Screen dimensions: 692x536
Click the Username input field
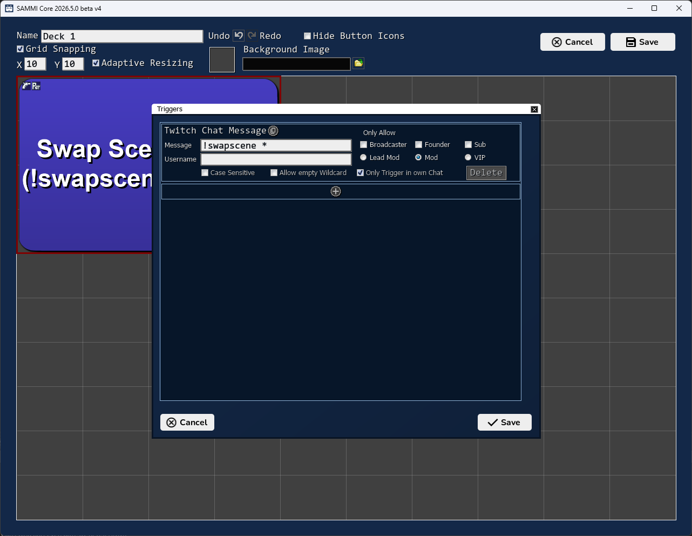tap(276, 159)
